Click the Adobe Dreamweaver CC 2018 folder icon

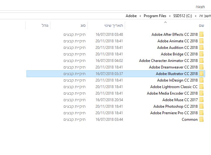click(x=201, y=67)
